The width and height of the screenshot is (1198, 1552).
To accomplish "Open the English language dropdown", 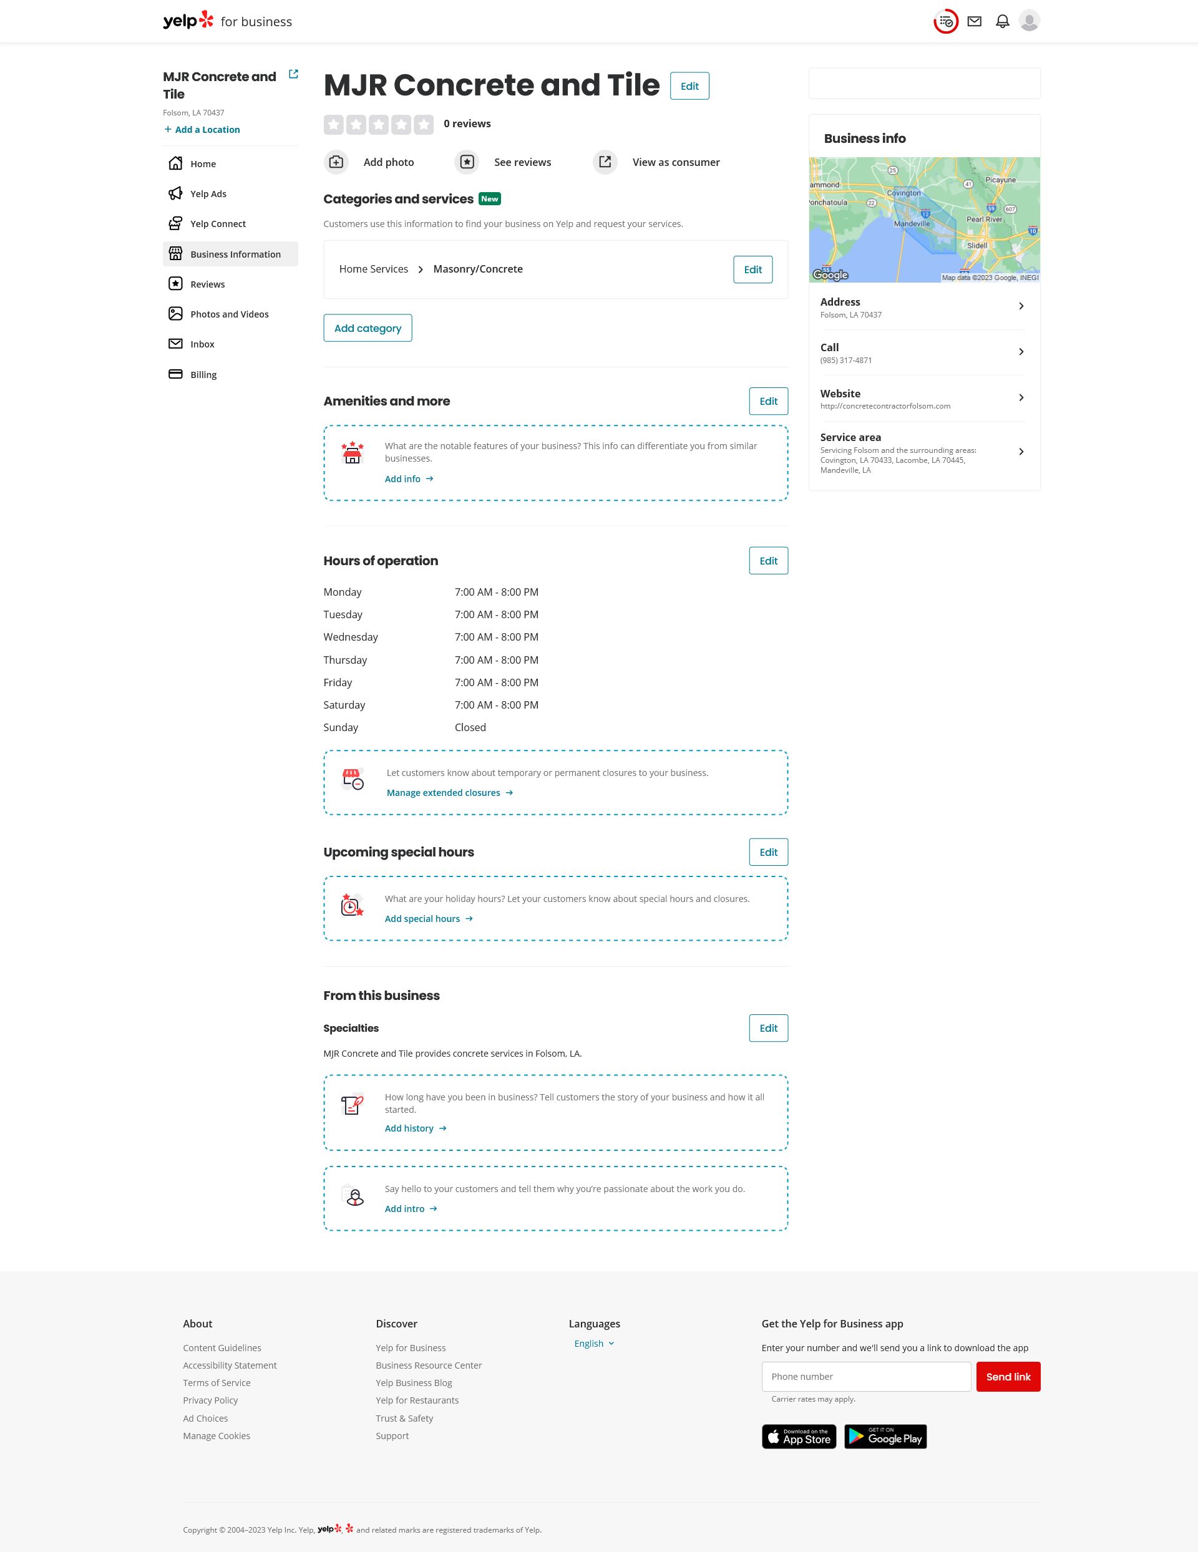I will click(x=593, y=1343).
